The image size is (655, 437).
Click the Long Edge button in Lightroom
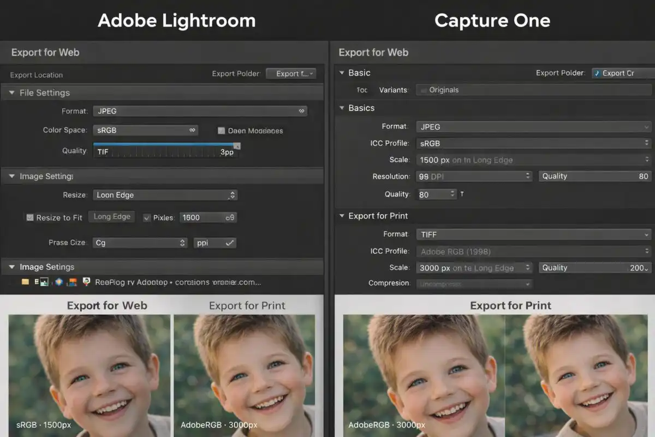(112, 217)
